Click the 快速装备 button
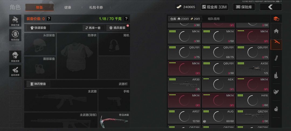Screen dimensions: 291x131 click(x=39, y=28)
